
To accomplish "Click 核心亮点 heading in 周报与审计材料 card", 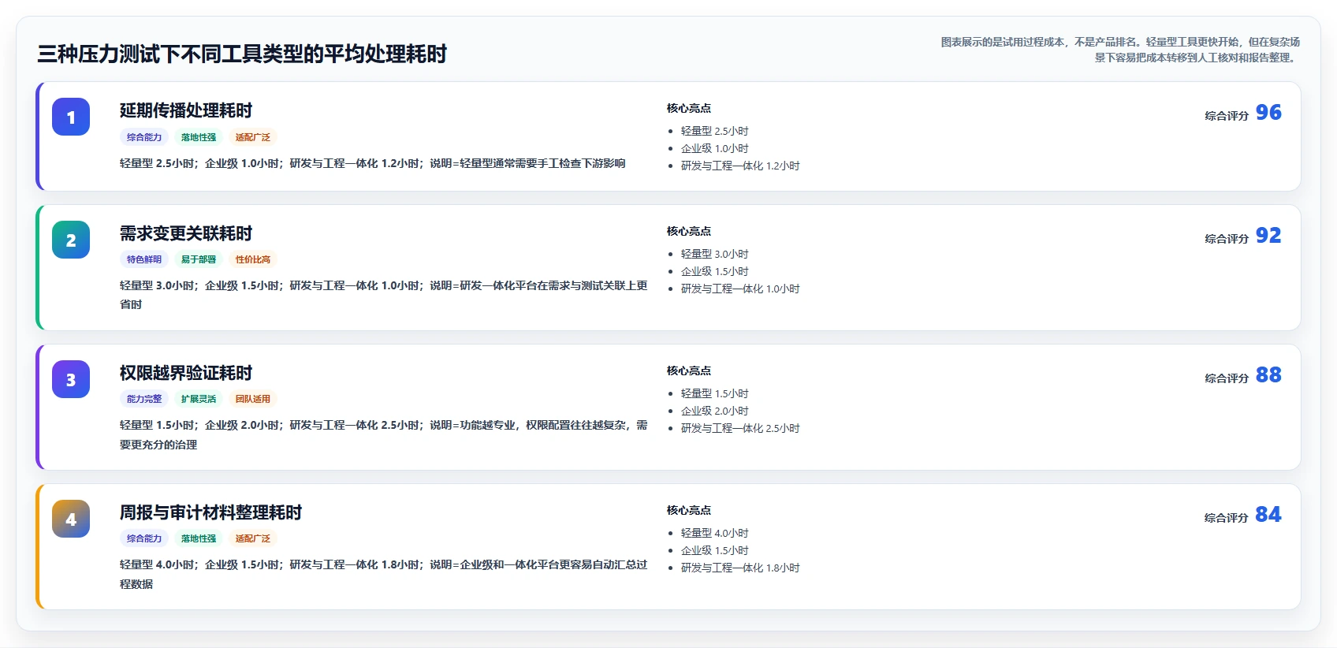I will (x=689, y=510).
